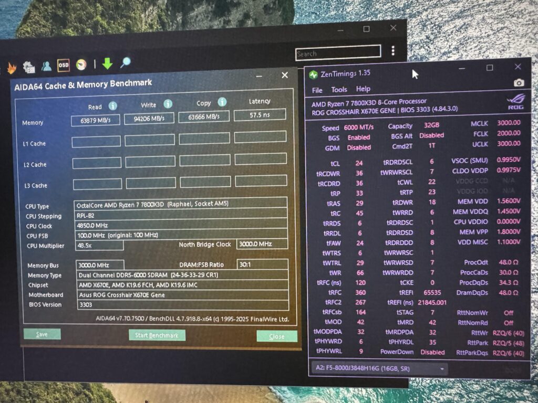Click the CPU Multiplier value 48.5x
The width and height of the screenshot is (538, 403).
click(99, 246)
